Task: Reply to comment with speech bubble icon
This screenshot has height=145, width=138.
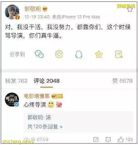Action: click(x=108, y=140)
